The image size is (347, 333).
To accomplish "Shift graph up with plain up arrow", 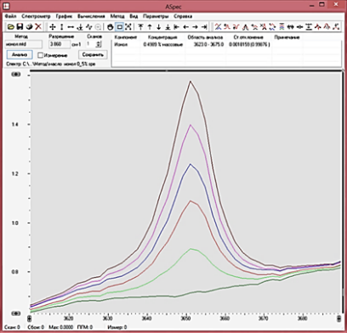I will click(x=150, y=27).
